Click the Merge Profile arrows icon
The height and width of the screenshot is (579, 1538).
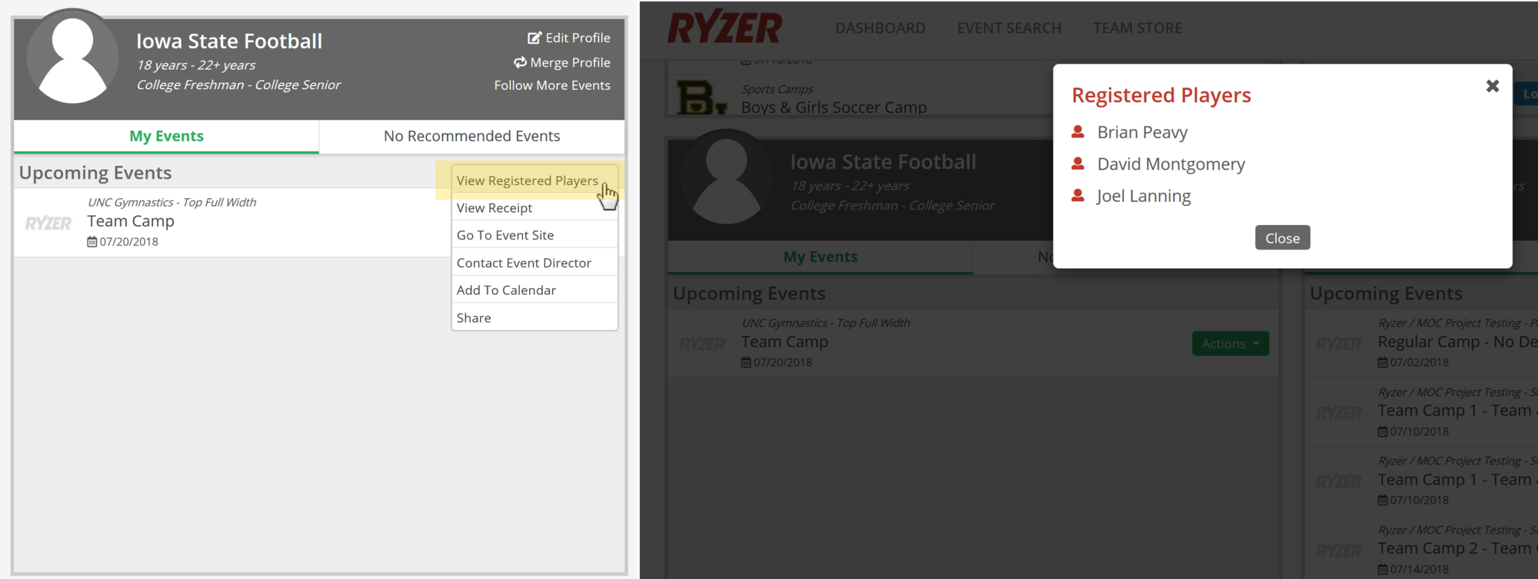(x=521, y=62)
